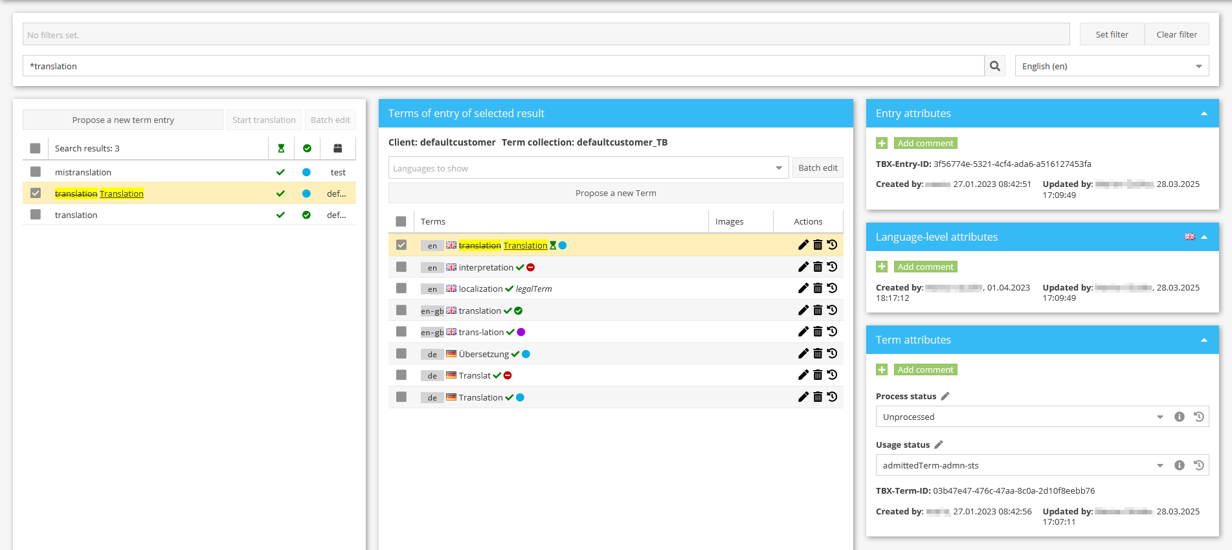Click the Set filter button
This screenshot has height=550, width=1232.
(1112, 34)
